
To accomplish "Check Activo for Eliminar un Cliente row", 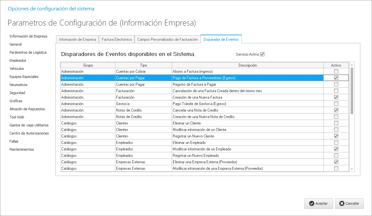I will point(336,123).
